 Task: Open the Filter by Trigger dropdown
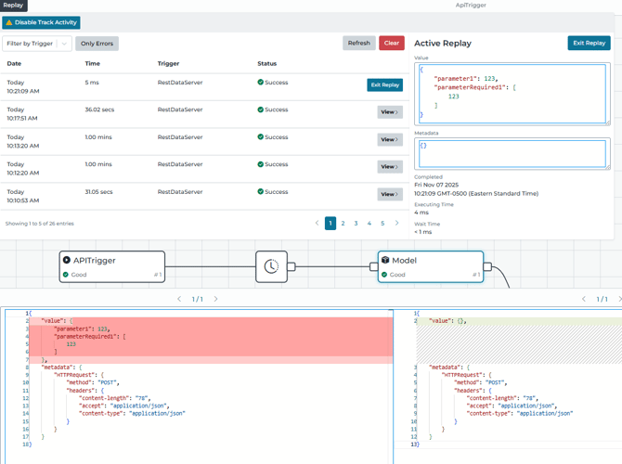(x=36, y=44)
